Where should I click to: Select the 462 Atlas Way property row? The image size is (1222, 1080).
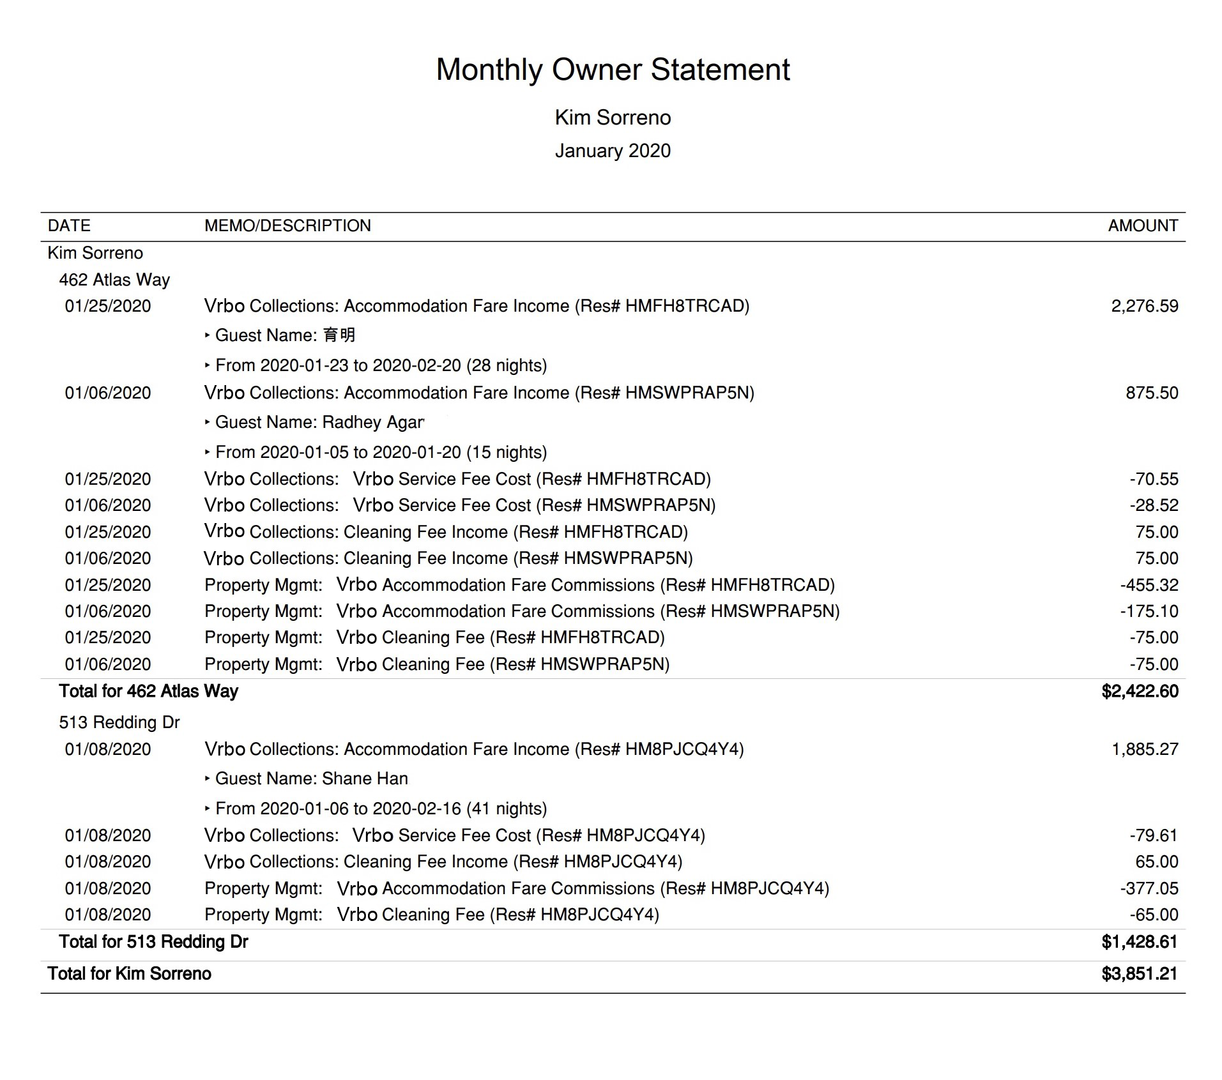click(x=114, y=280)
